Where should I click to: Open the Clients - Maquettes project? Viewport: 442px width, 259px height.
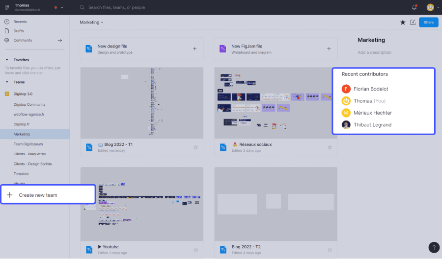29,154
